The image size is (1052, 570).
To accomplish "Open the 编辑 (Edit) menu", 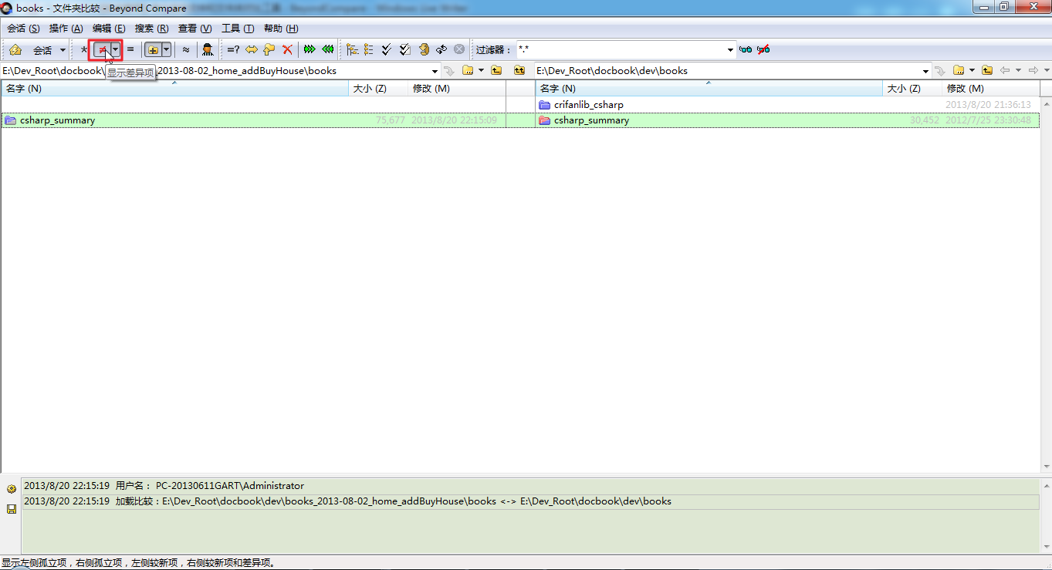I will click(x=109, y=29).
